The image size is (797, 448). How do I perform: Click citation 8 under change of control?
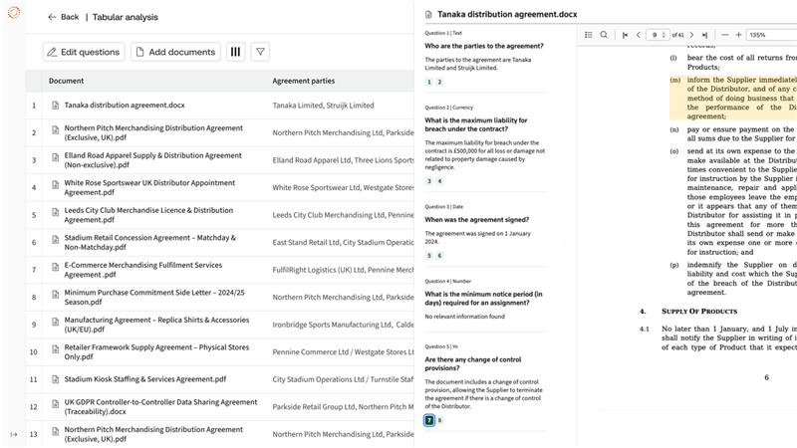pyautogui.click(x=439, y=420)
